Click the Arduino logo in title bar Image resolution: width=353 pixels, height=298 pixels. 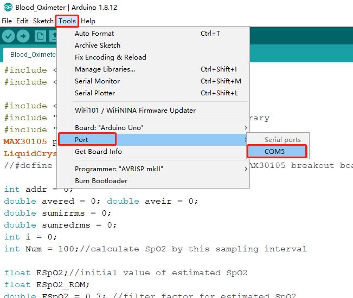pos(7,8)
